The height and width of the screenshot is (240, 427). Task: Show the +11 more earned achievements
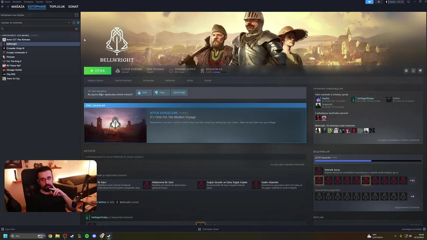point(412,180)
